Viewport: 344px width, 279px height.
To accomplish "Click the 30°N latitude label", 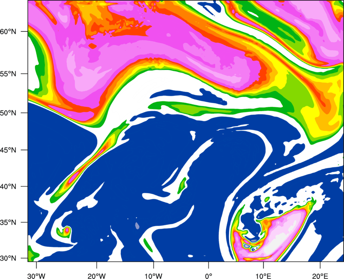I will click(x=8, y=258).
